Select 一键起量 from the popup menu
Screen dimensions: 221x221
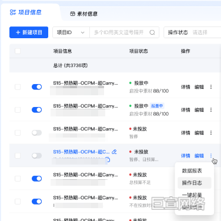click(192, 195)
